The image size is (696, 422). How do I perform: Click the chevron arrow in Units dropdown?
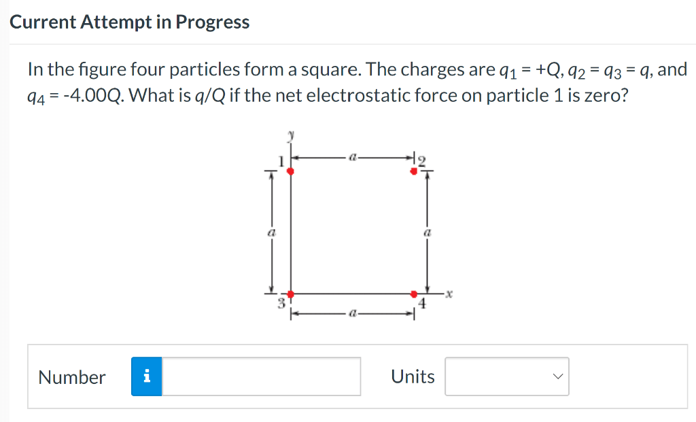tap(557, 377)
